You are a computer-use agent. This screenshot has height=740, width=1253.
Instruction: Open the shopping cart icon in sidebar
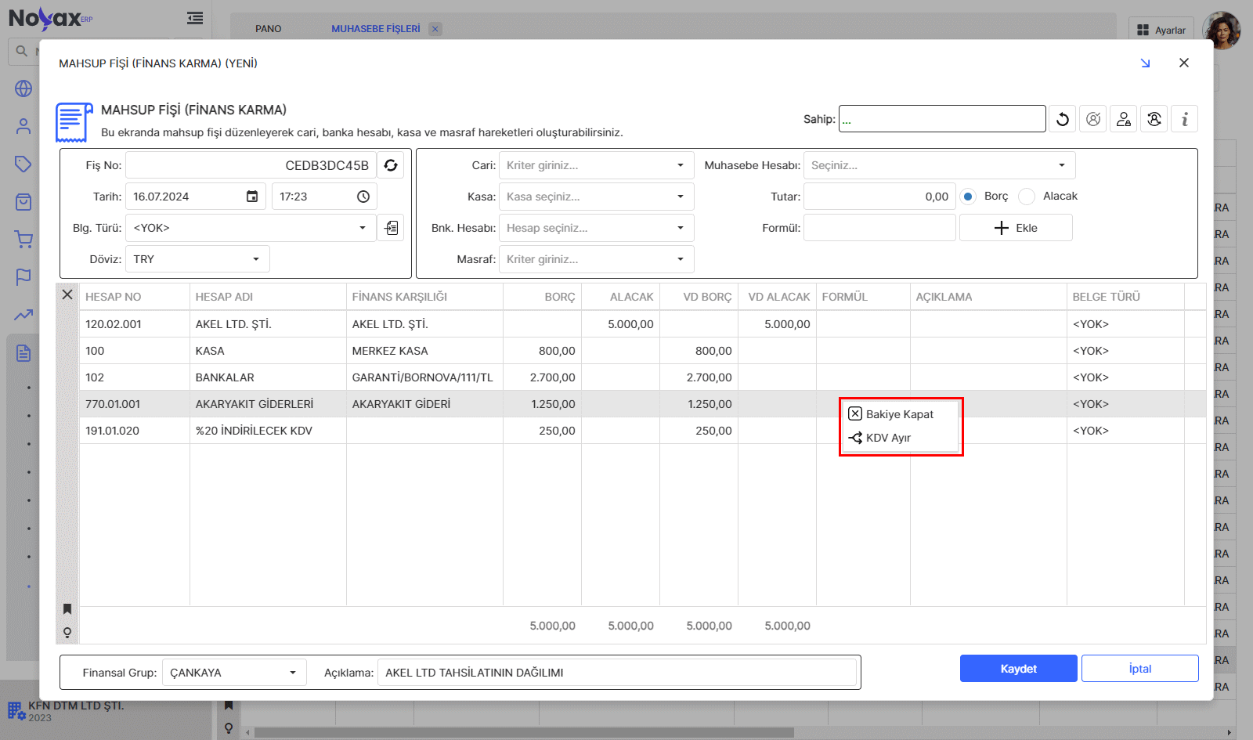click(23, 240)
